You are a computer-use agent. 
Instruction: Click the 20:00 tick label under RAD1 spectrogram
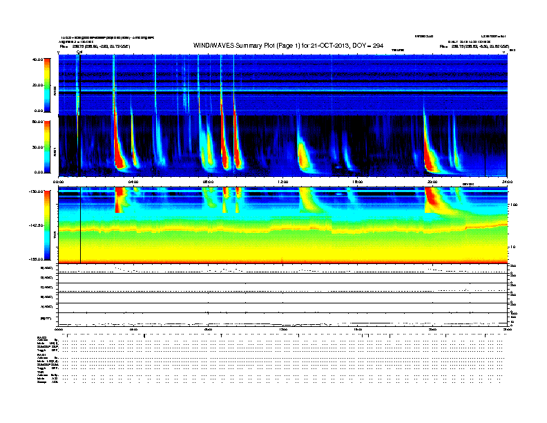[432, 182]
